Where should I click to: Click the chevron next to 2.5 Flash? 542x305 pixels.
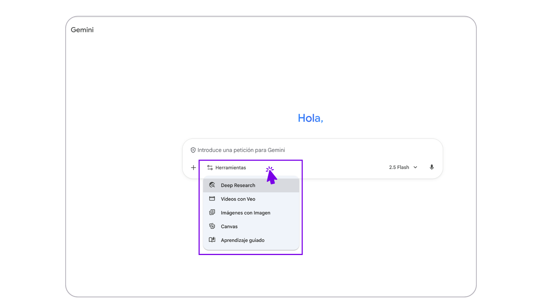click(415, 167)
